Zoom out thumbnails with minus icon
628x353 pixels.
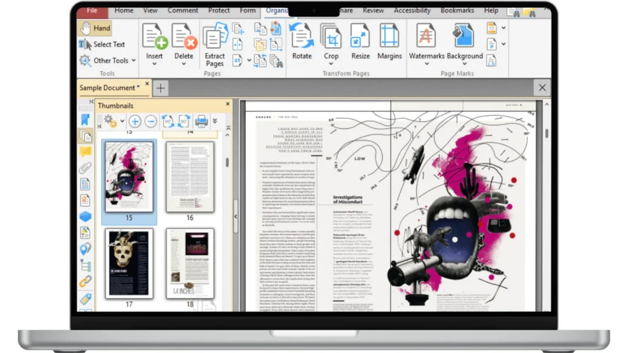[x=150, y=121]
